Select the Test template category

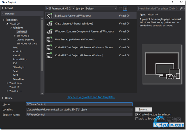coord(15,71)
